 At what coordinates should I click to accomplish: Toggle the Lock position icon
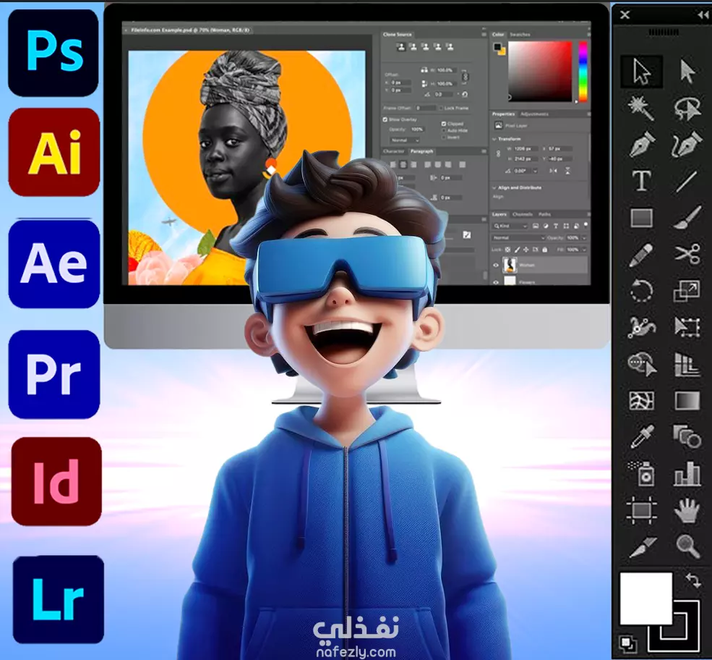(x=526, y=250)
